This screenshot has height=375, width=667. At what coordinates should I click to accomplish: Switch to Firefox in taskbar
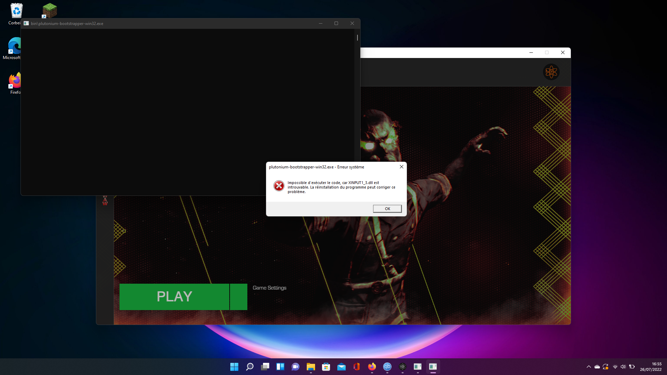(x=372, y=367)
